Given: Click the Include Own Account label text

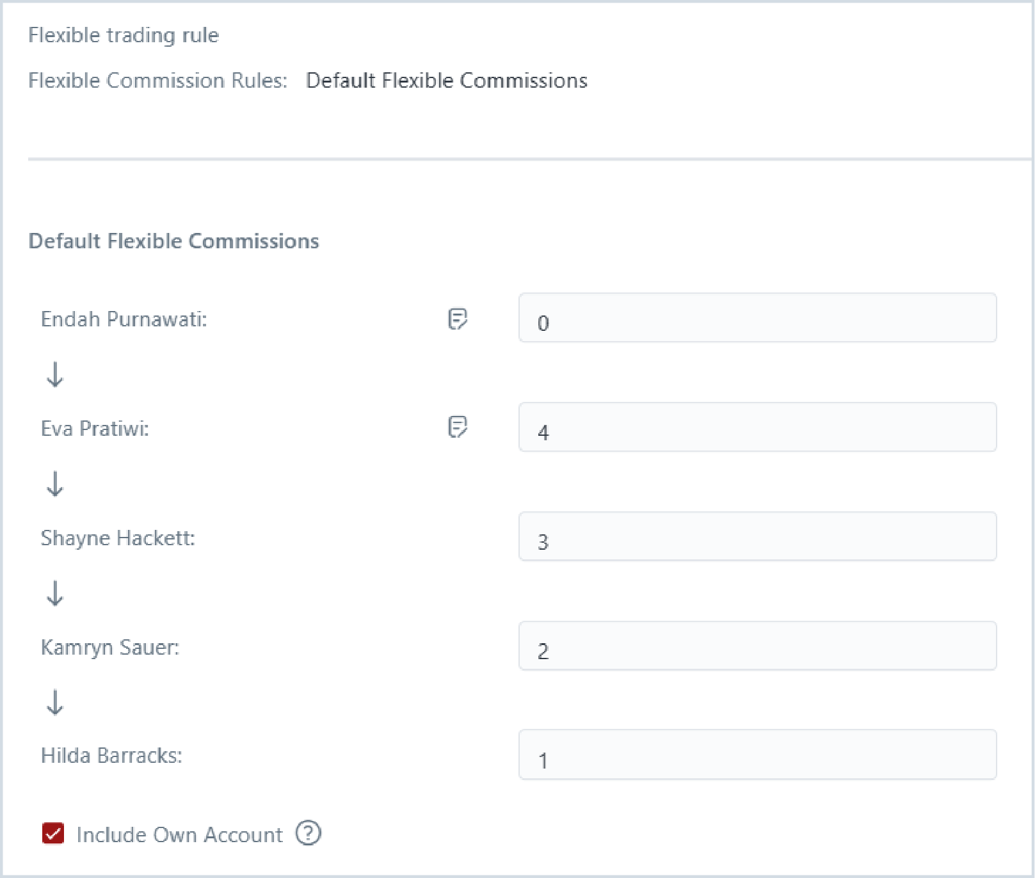Looking at the screenshot, I should point(179,834).
